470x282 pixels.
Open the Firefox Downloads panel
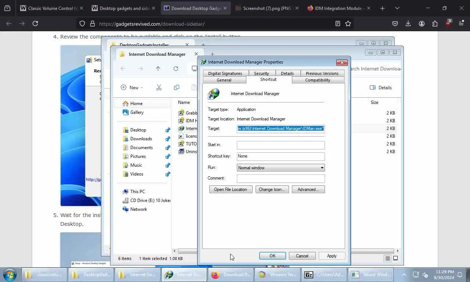(x=408, y=23)
